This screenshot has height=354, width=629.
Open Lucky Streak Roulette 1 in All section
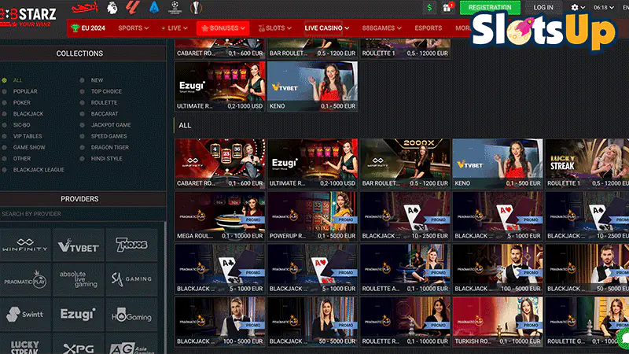pyautogui.click(x=587, y=164)
